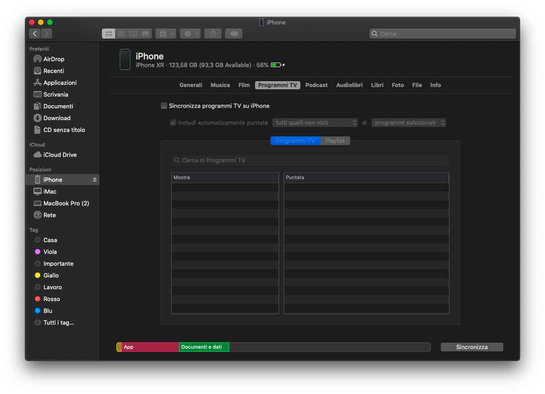Eject the iPhone with the eject icon

pos(95,180)
